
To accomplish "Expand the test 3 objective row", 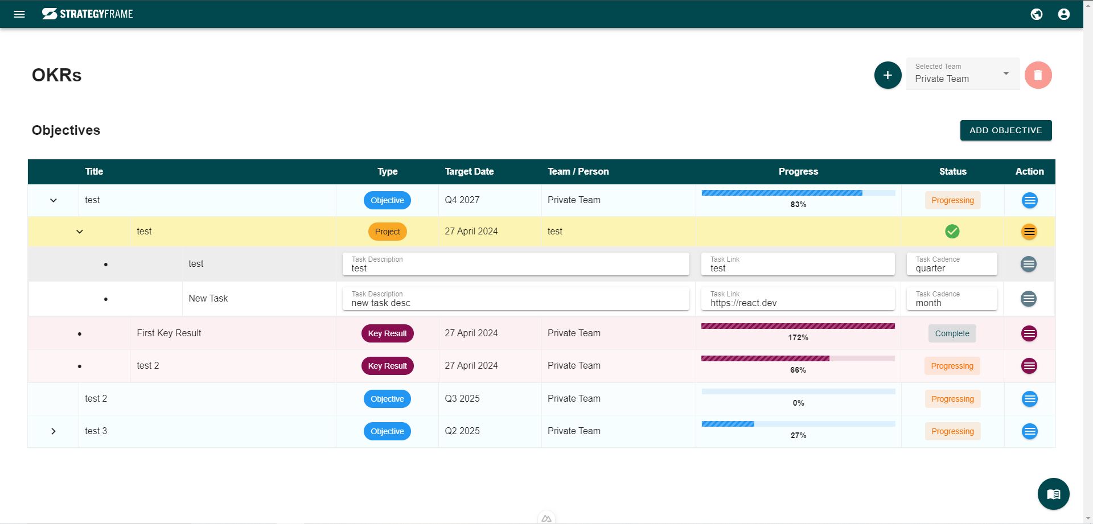I will tap(54, 431).
